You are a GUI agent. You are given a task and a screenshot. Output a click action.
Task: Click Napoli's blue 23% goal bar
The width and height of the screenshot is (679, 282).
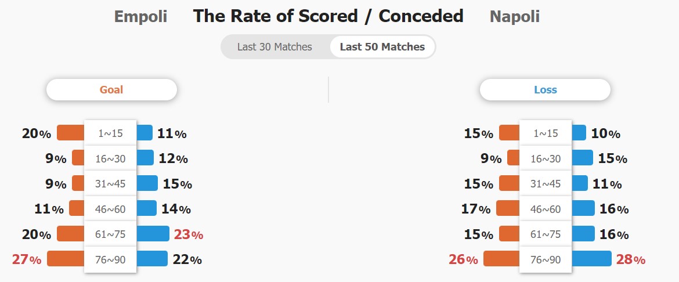[x=153, y=234]
